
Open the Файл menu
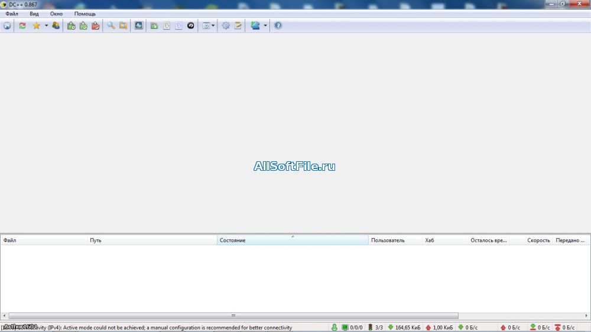click(12, 14)
